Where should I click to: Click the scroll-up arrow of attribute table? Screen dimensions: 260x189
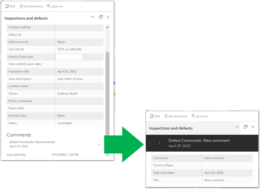pos(107,27)
